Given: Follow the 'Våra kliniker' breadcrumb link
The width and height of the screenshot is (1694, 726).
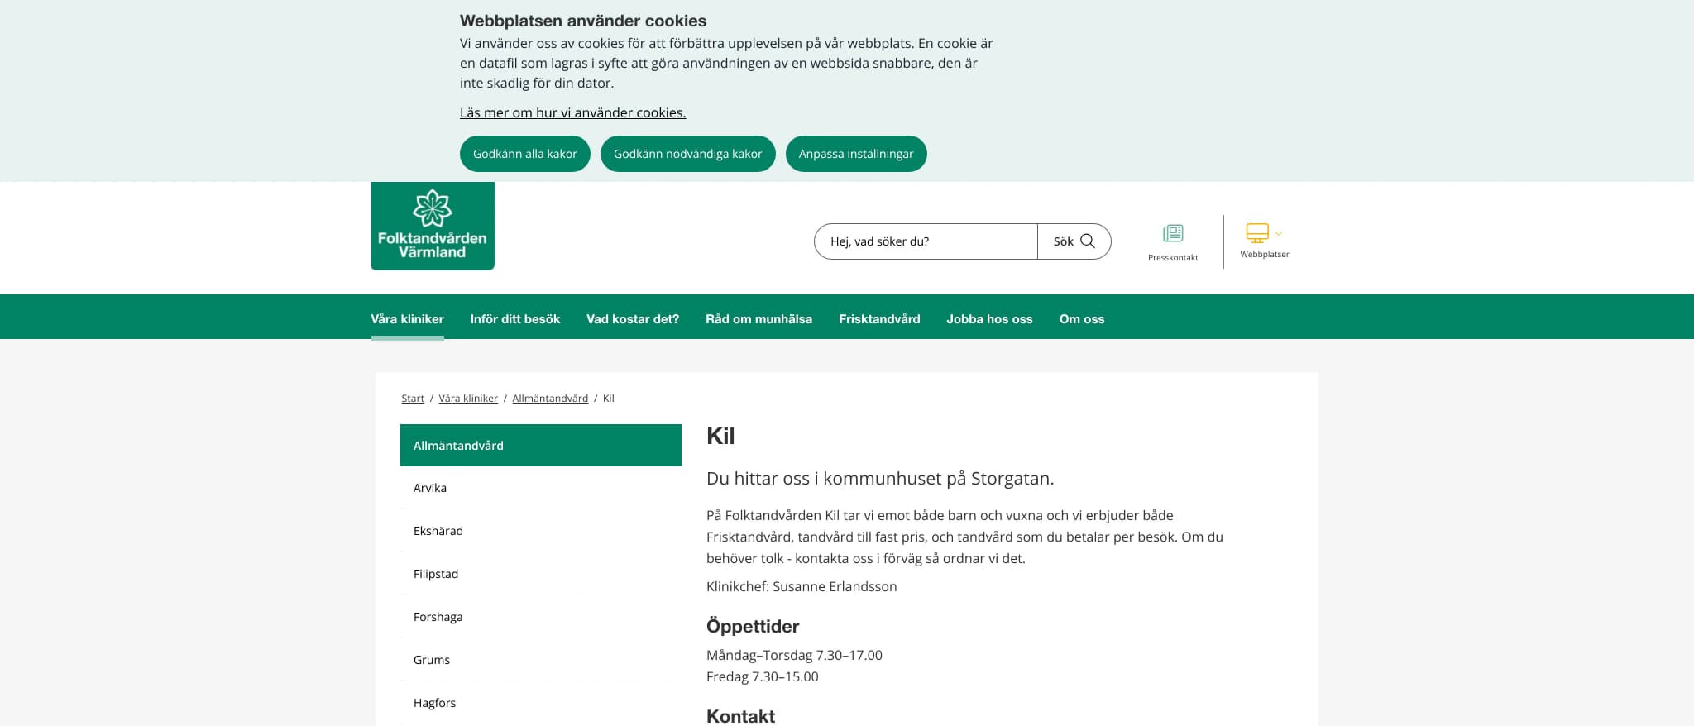Looking at the screenshot, I should pos(468,399).
